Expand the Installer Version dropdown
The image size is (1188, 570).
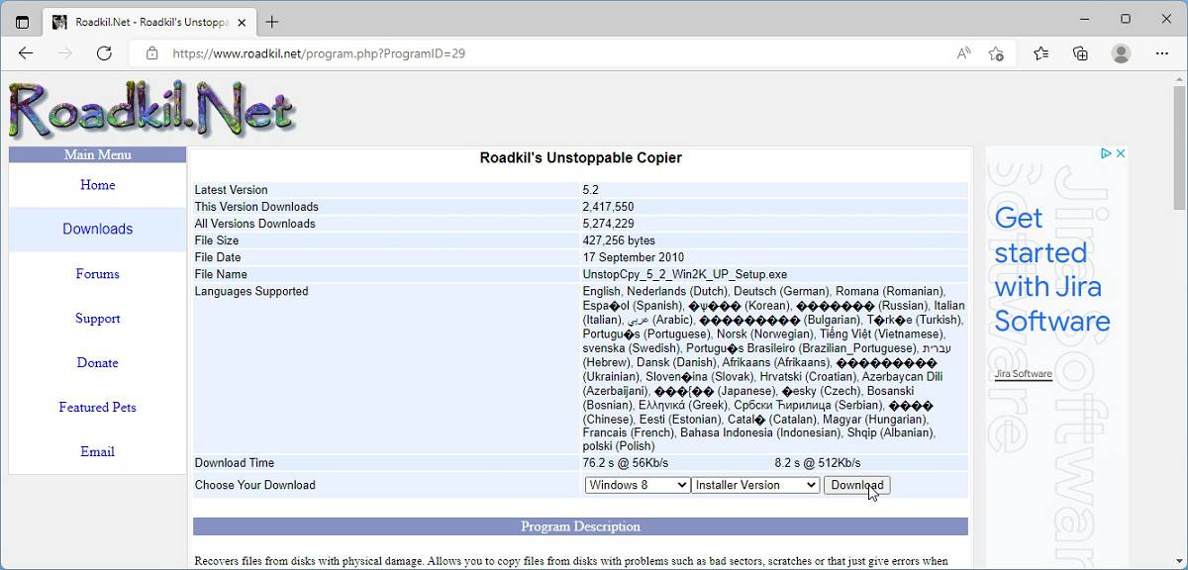click(x=755, y=485)
